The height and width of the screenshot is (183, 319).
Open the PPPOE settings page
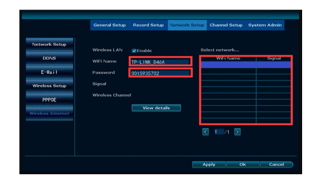click(49, 100)
